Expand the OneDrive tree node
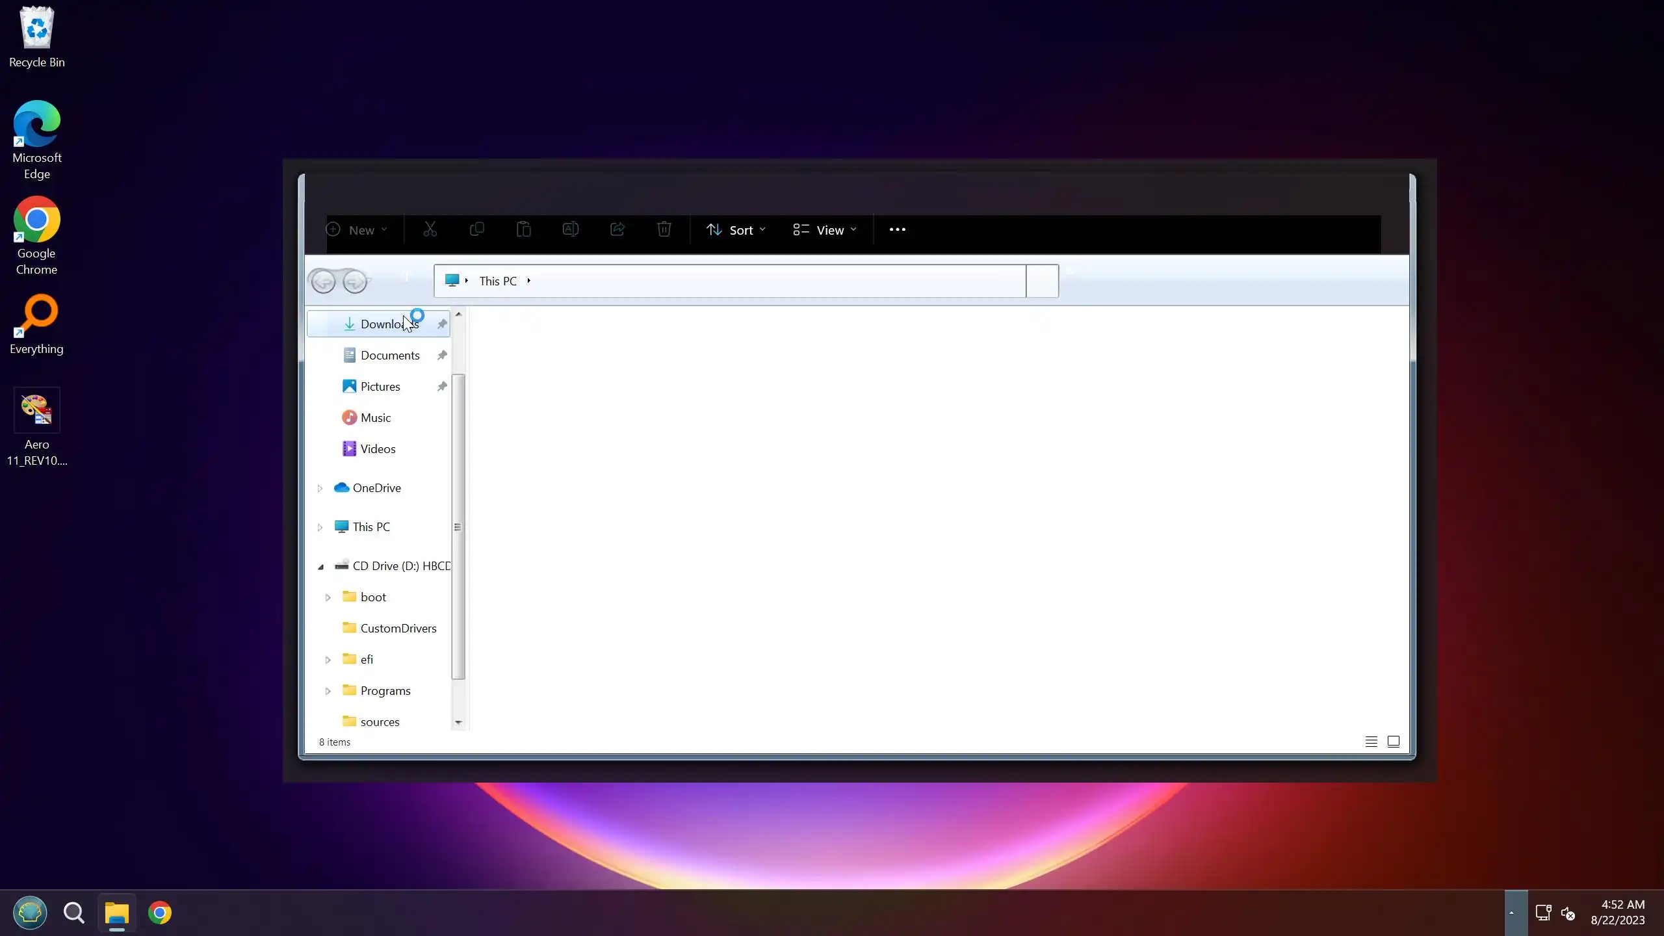This screenshot has width=1664, height=936. click(x=320, y=488)
